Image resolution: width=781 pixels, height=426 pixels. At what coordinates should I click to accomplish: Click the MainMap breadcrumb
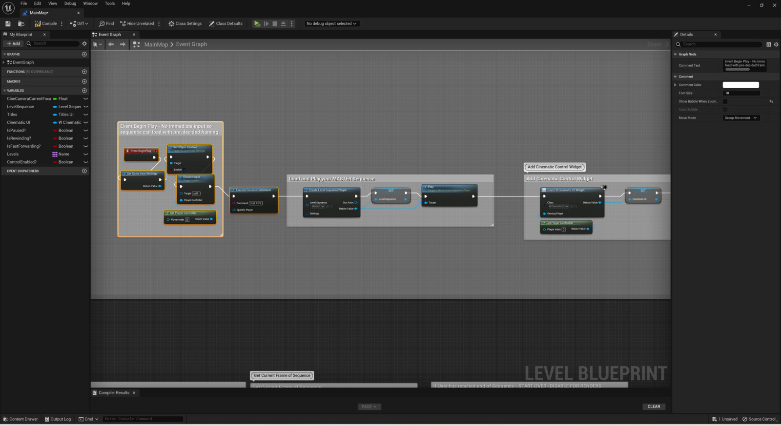pyautogui.click(x=156, y=44)
